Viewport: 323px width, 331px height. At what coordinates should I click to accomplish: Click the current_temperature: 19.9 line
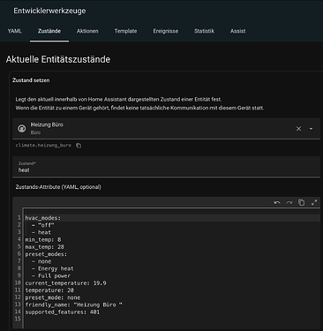65,283
